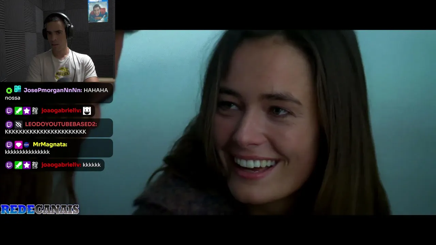Viewport: 436px width, 245px height.
Task: Click green sword moderator badge on emoji message
Action: point(18,111)
